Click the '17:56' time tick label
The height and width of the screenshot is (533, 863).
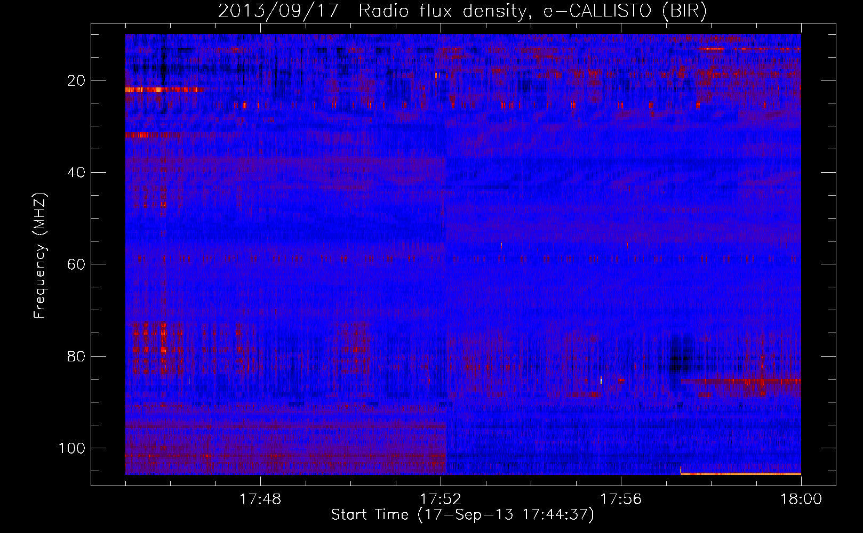click(x=621, y=499)
